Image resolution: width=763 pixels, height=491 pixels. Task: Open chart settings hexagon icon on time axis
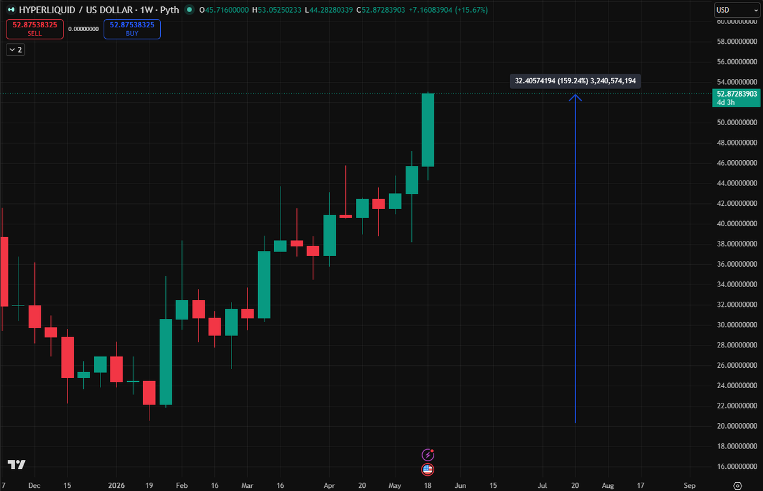pyautogui.click(x=738, y=485)
